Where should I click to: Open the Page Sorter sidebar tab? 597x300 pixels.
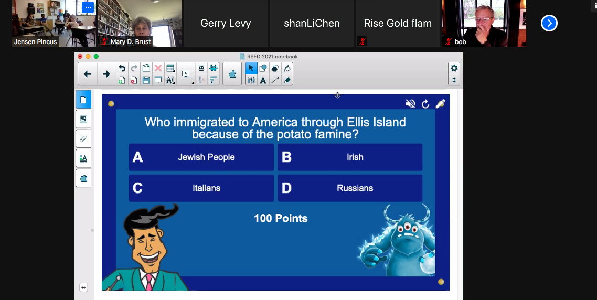pyautogui.click(x=83, y=100)
